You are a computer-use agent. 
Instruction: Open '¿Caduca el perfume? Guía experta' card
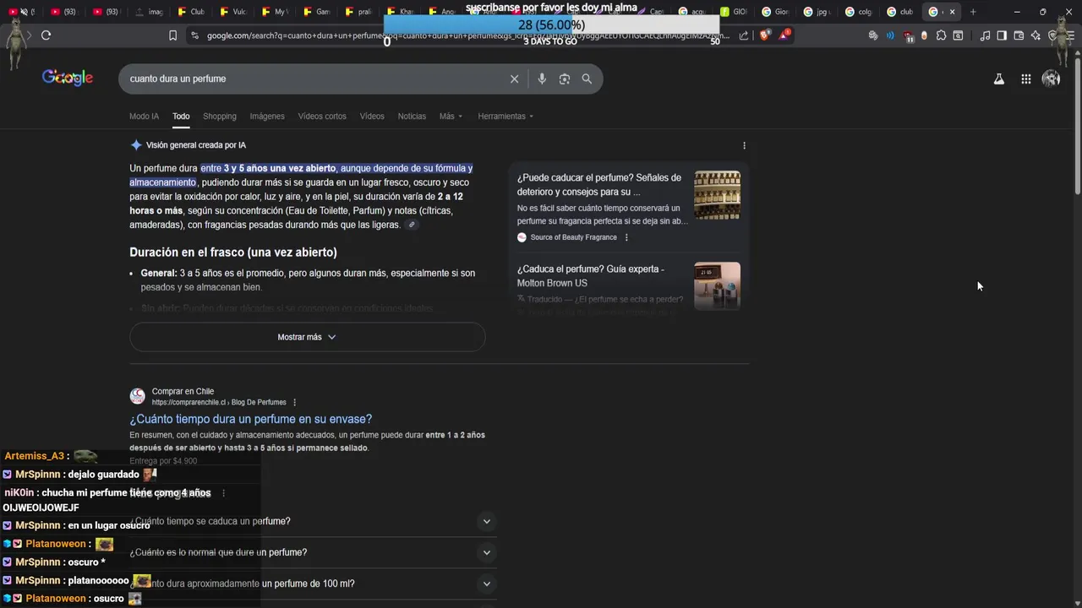click(591, 276)
